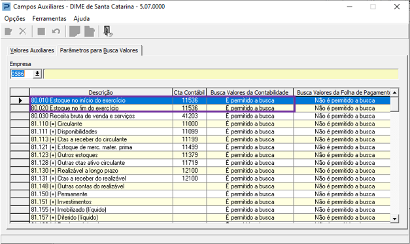Click Cta Contábil value 11199
The image size is (410, 244).
click(190, 139)
